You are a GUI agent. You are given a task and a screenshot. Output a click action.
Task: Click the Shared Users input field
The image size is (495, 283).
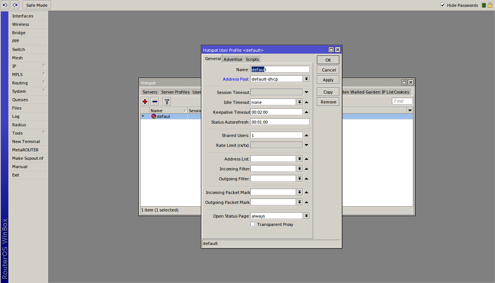point(276,135)
